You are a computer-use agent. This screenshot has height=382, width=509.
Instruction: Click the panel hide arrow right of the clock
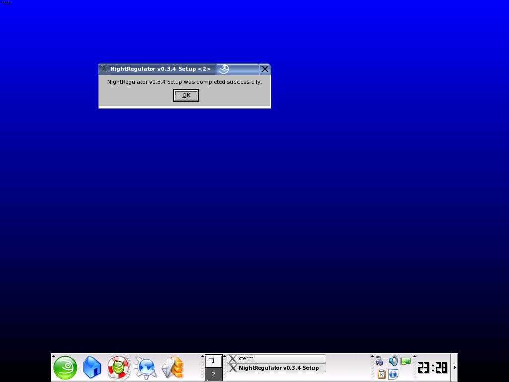pyautogui.click(x=454, y=368)
